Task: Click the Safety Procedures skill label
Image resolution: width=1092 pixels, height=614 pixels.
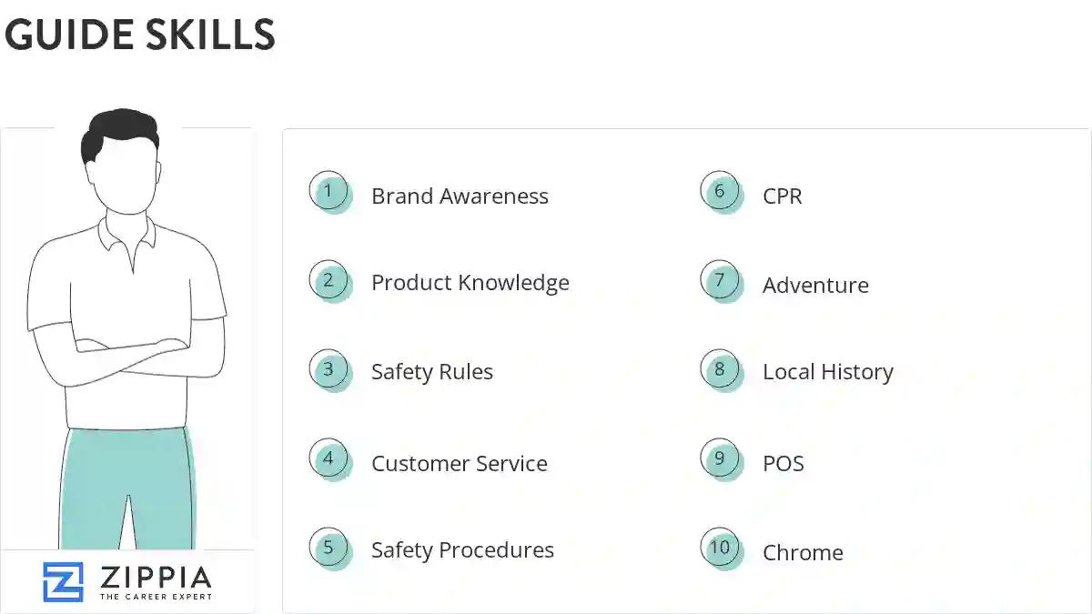Action: 462,550
